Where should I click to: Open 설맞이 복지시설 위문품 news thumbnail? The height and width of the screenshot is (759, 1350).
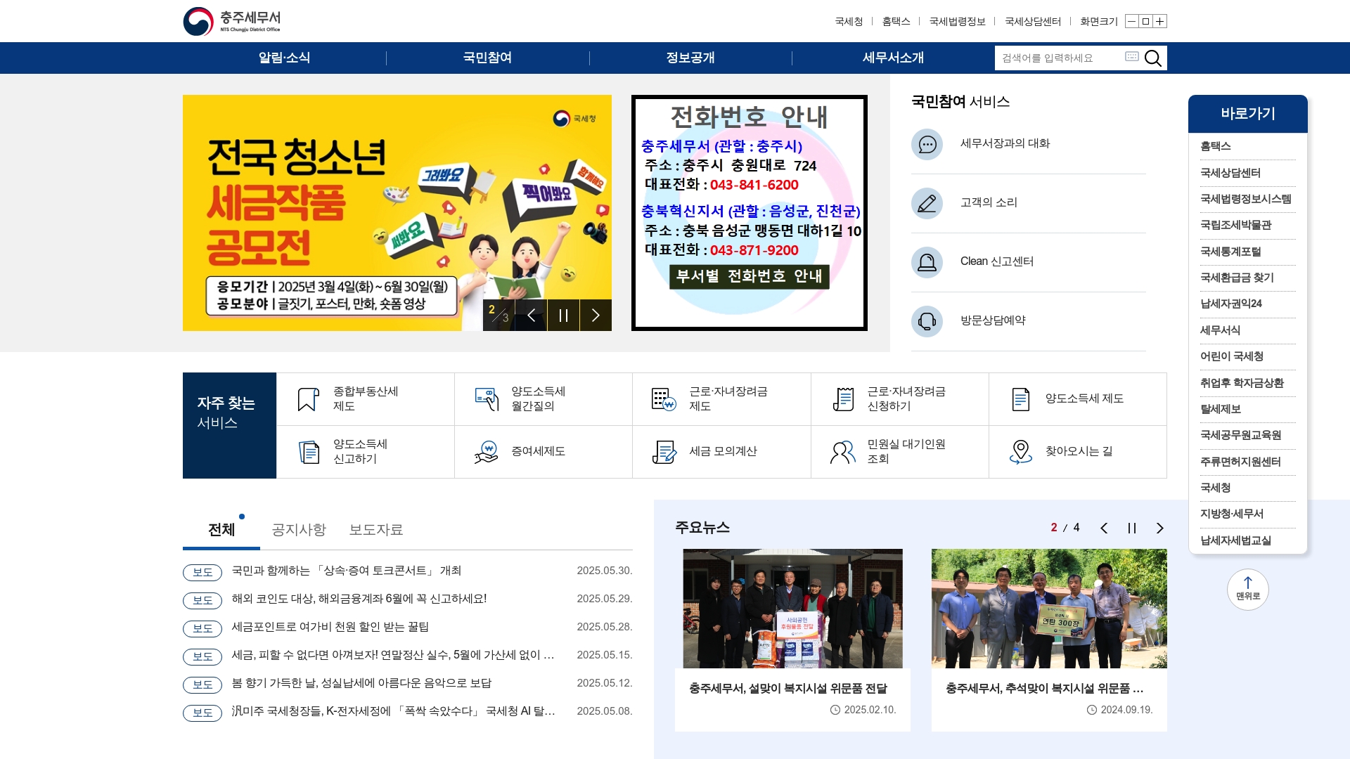pyautogui.click(x=792, y=609)
